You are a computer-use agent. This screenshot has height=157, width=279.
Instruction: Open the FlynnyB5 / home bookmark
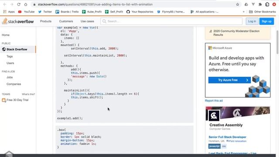tap(171, 12)
